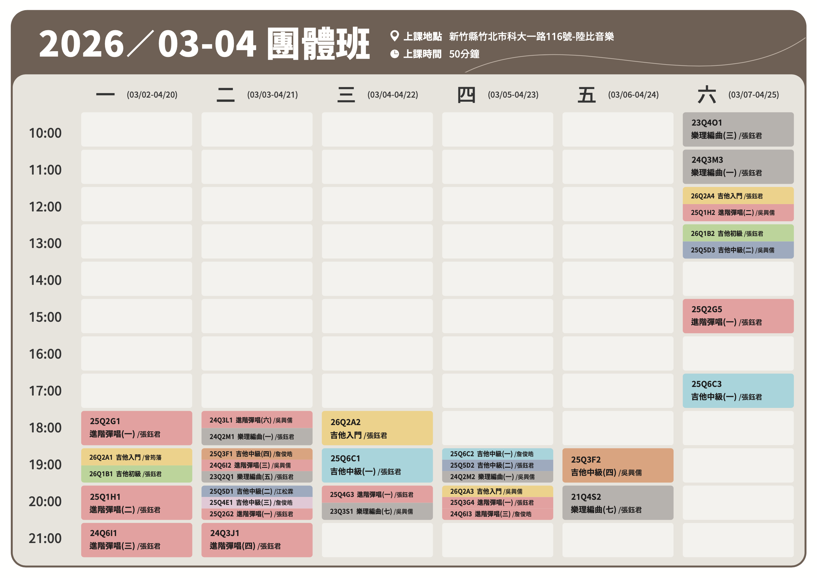The width and height of the screenshot is (817, 578).
Task: Select the 六 Saturday column header
Action: 706,95
